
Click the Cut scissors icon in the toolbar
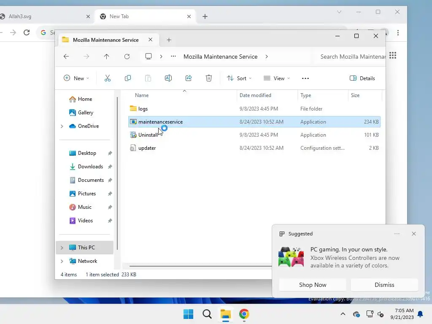[108, 78]
